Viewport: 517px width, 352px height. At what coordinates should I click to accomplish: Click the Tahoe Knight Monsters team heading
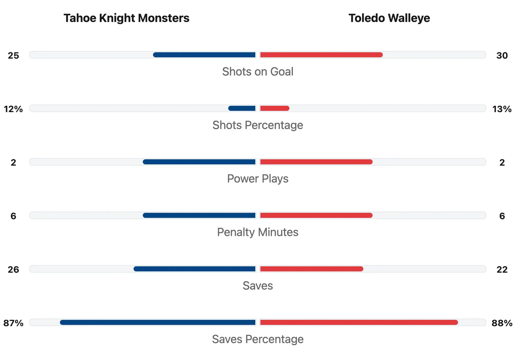pos(126,18)
